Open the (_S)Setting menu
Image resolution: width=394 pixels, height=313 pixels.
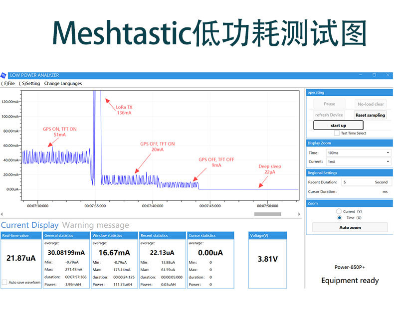(29, 83)
